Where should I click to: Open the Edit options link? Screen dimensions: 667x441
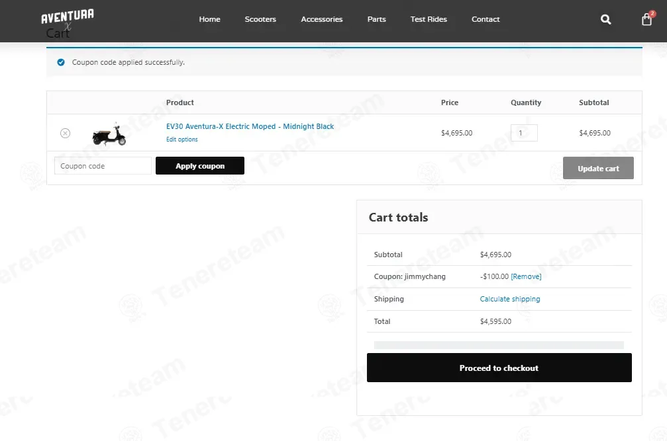[181, 140]
